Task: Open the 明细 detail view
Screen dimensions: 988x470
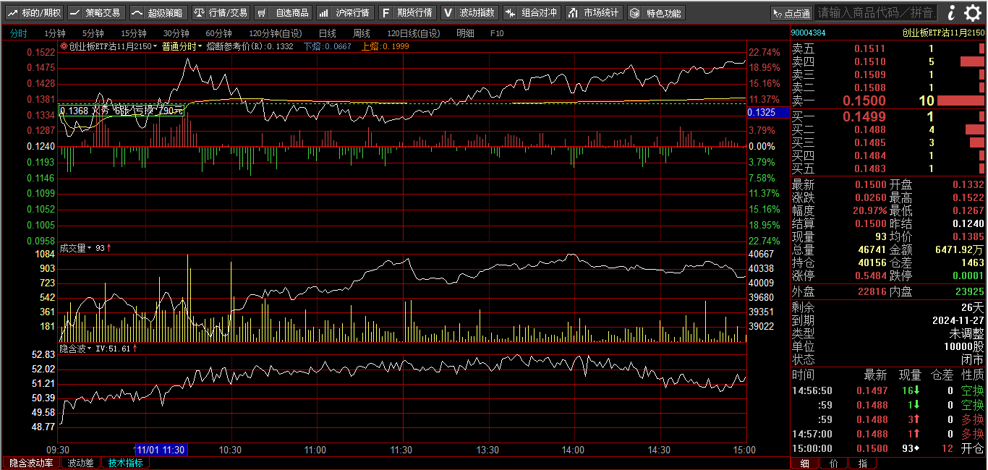Action: click(466, 33)
